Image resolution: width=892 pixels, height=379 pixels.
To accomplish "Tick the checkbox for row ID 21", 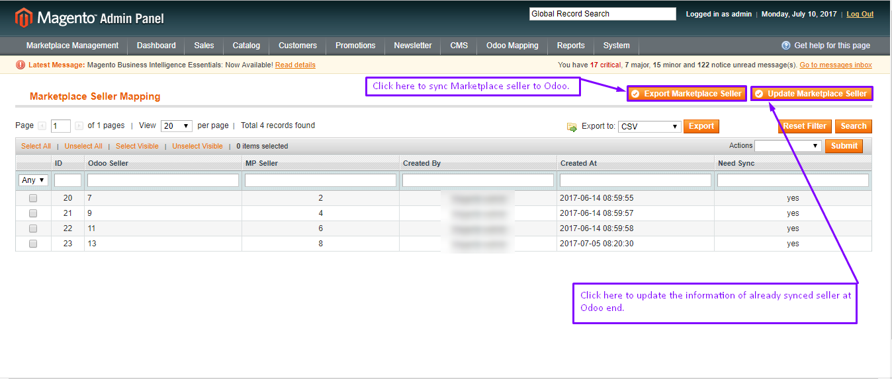I will [33, 213].
